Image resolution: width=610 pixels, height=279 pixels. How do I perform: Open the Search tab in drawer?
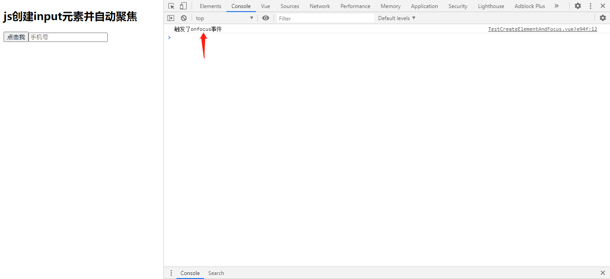(x=216, y=273)
